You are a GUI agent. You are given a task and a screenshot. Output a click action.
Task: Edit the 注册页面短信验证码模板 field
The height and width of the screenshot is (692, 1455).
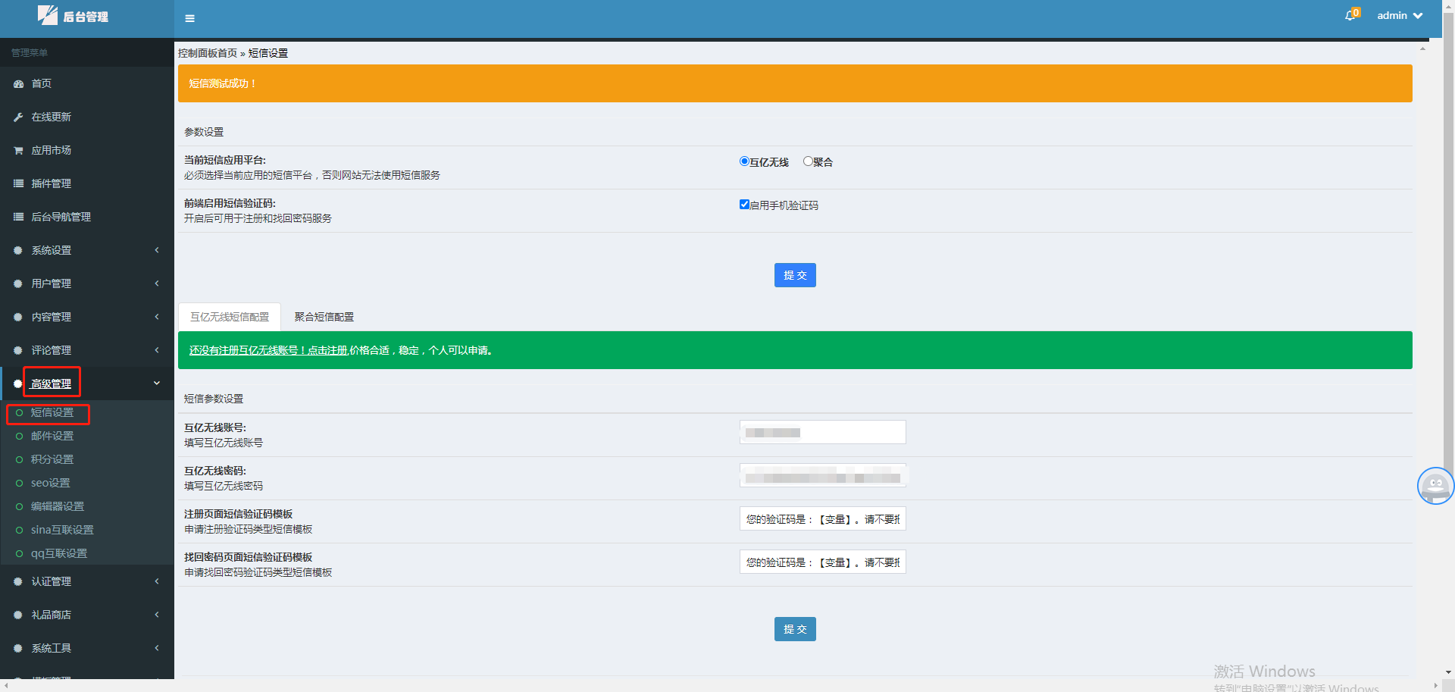(x=822, y=518)
